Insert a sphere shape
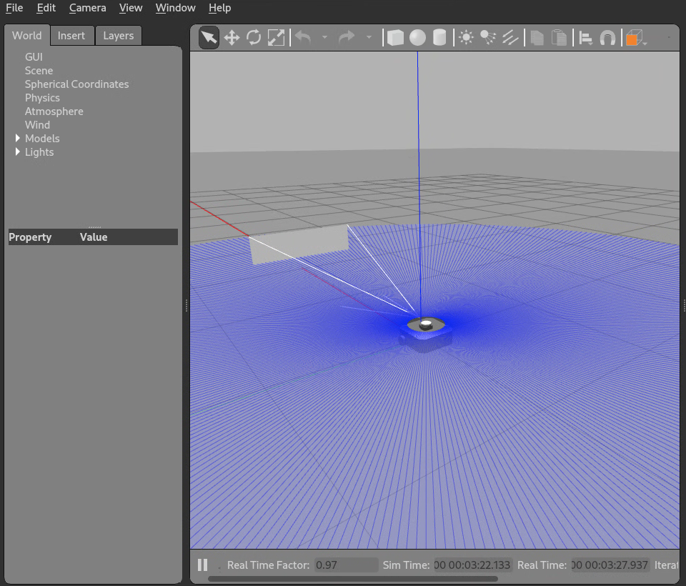The height and width of the screenshot is (586, 686). [x=417, y=37]
